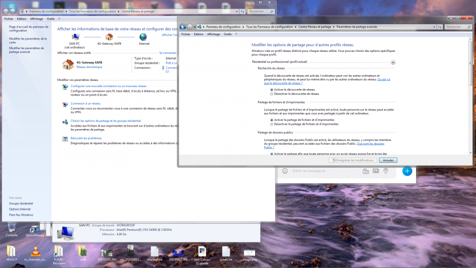
Task: Select the DeviceManag shortcut on desktop
Action: coord(35,231)
